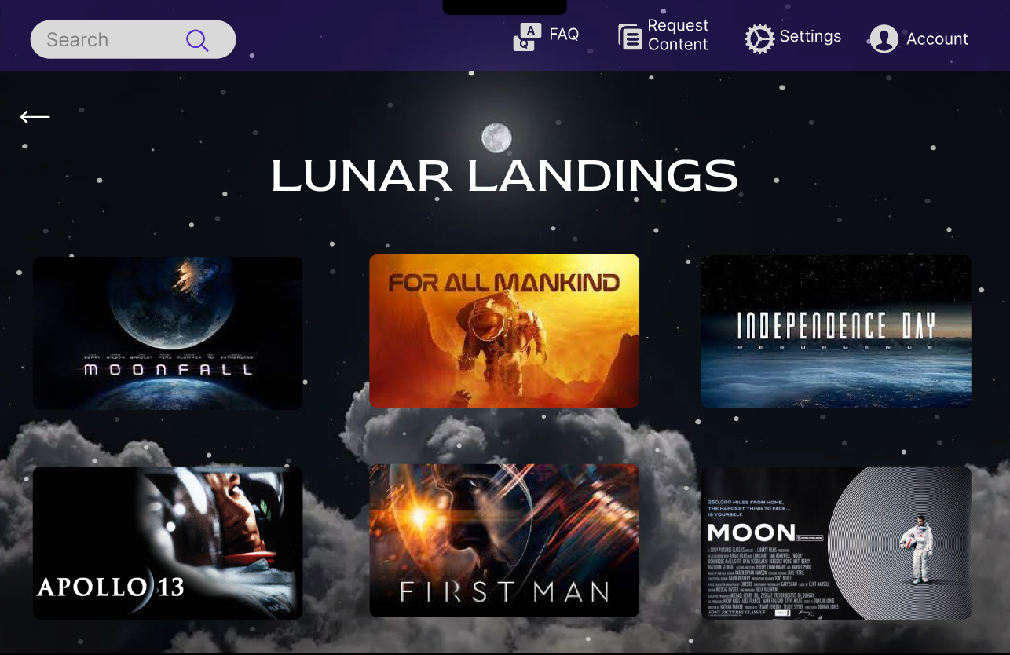Open Independence Day Resurgence thumbnail
This screenshot has height=655, width=1010.
tap(836, 331)
